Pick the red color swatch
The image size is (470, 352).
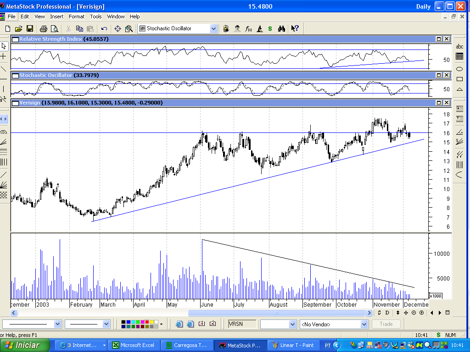(147, 322)
